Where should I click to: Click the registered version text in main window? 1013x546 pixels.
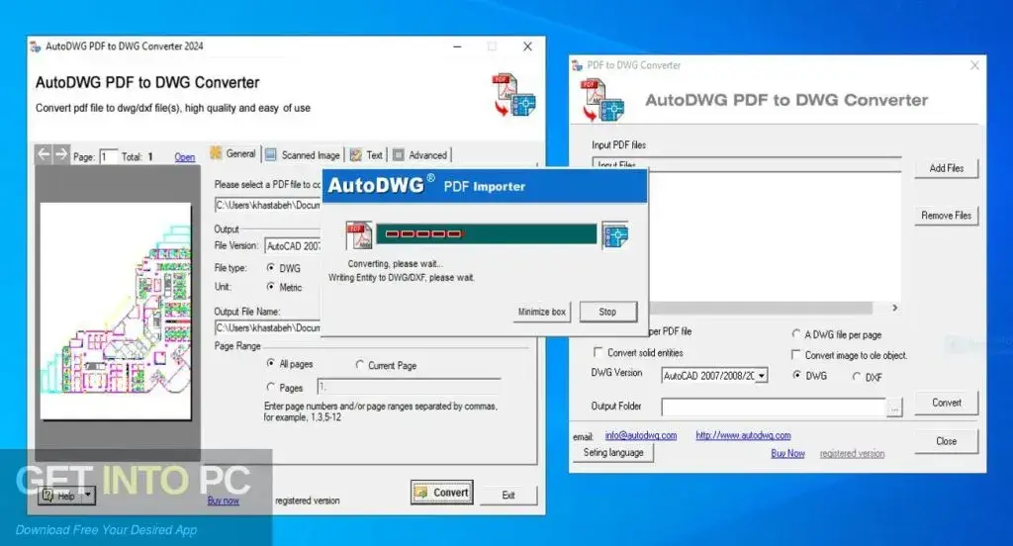pos(307,500)
